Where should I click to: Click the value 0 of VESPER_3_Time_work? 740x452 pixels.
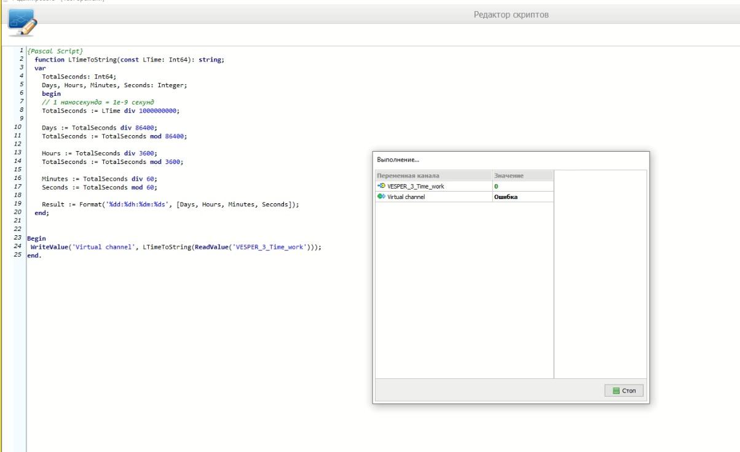(496, 185)
